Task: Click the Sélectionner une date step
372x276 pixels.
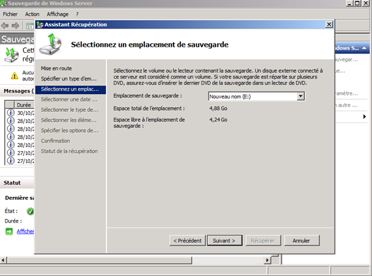Action: [69, 100]
